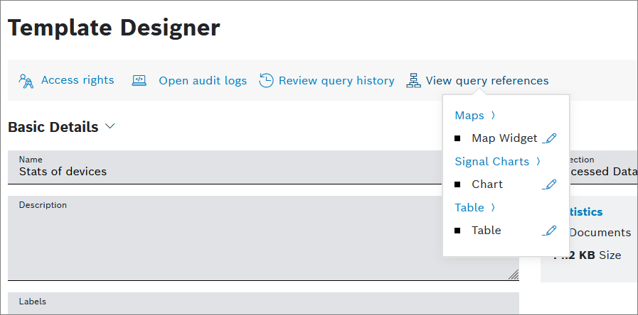Edit the Map Widget reference

549,138
